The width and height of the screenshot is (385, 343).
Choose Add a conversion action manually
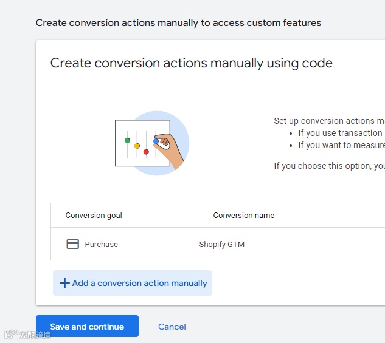click(139, 283)
